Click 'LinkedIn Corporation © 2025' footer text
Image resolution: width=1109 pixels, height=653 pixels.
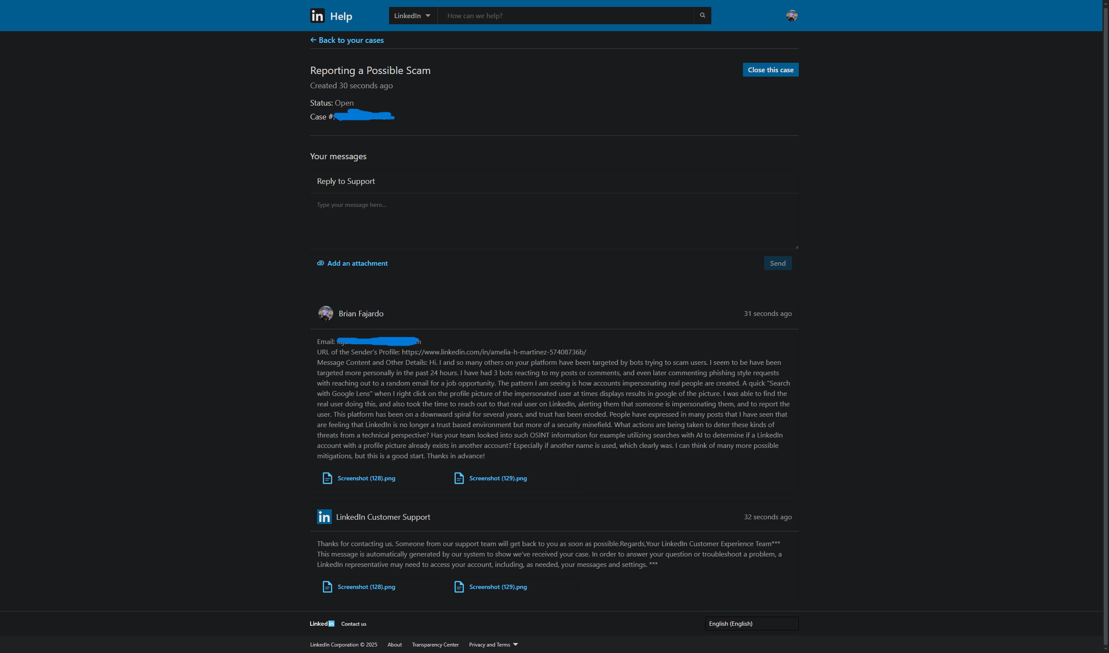click(x=344, y=645)
